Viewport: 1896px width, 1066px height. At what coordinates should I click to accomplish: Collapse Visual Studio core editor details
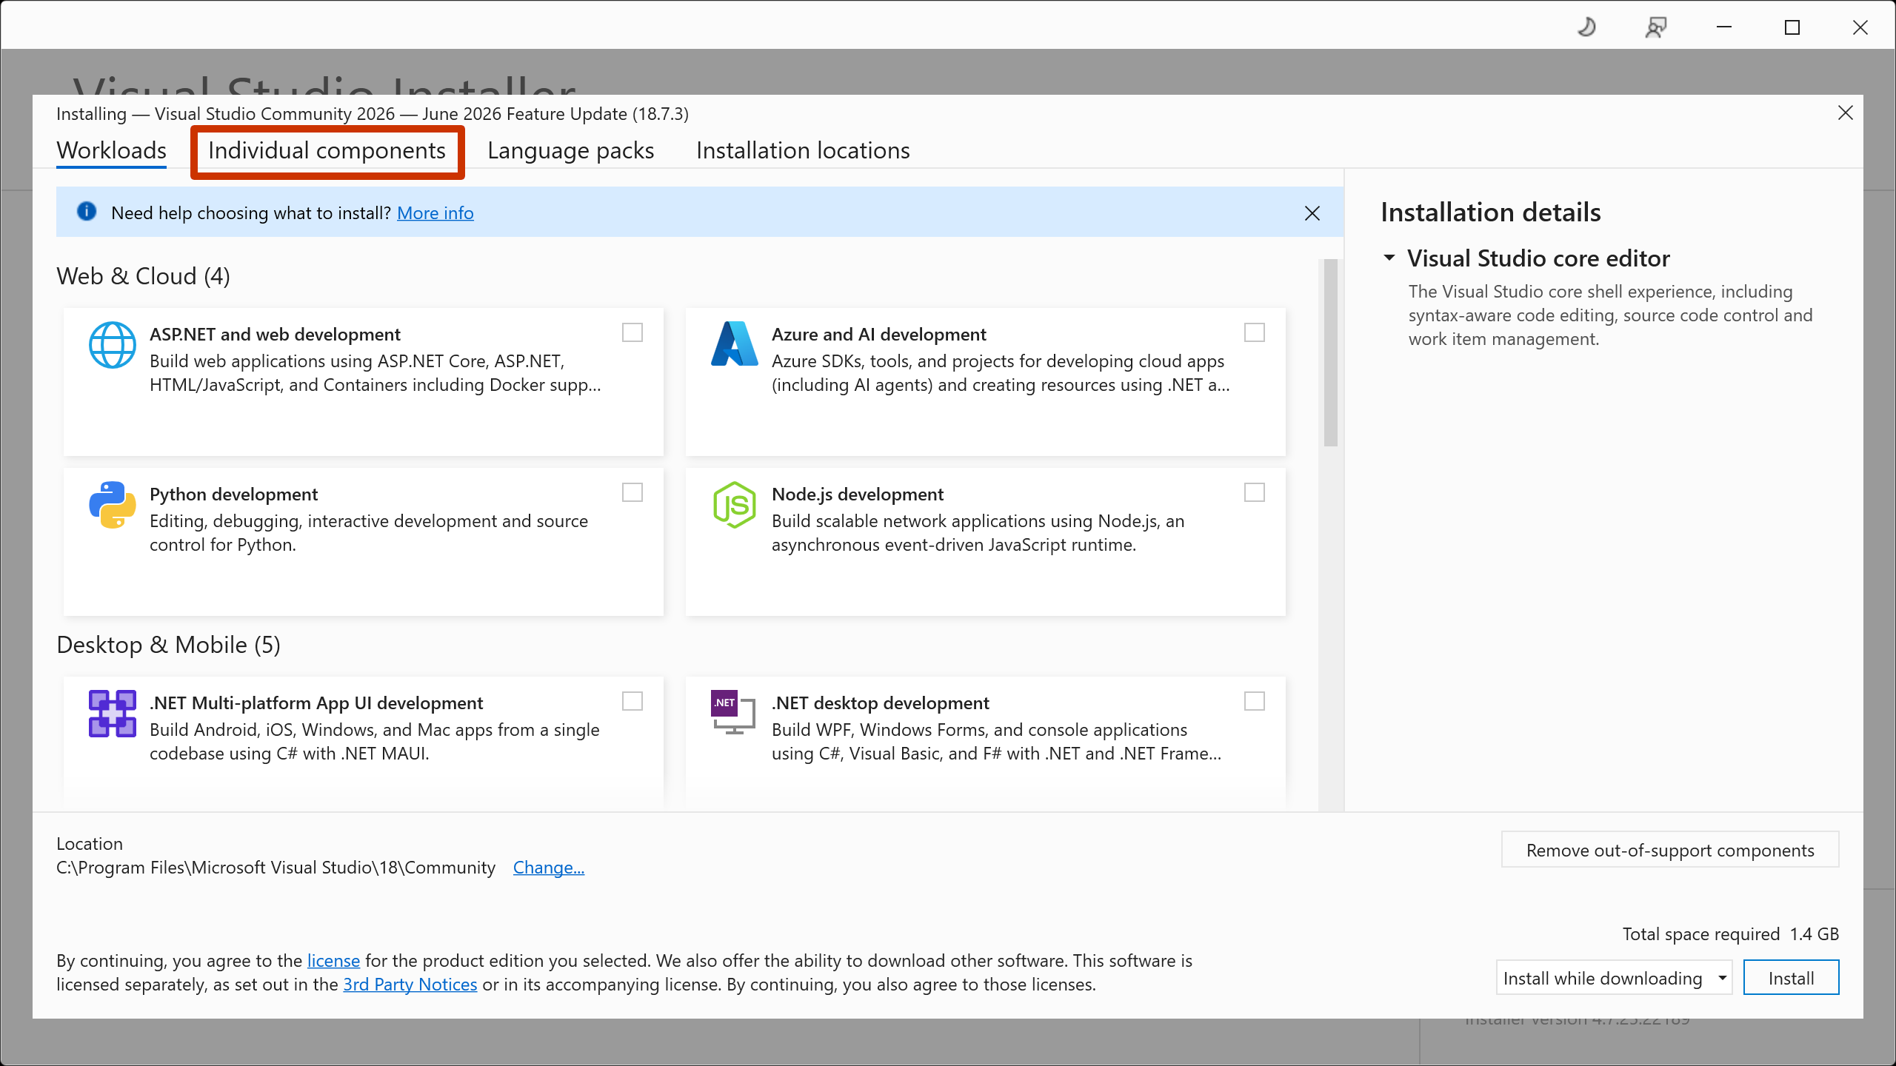coord(1389,258)
